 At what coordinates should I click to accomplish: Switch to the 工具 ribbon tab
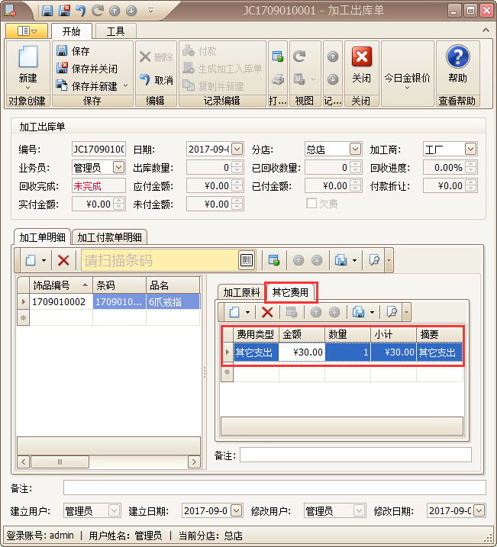(x=115, y=31)
